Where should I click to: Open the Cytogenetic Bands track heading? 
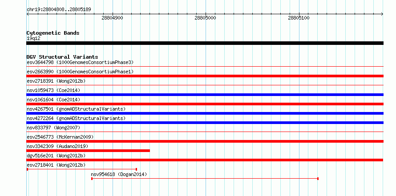pyautogui.click(x=53, y=33)
